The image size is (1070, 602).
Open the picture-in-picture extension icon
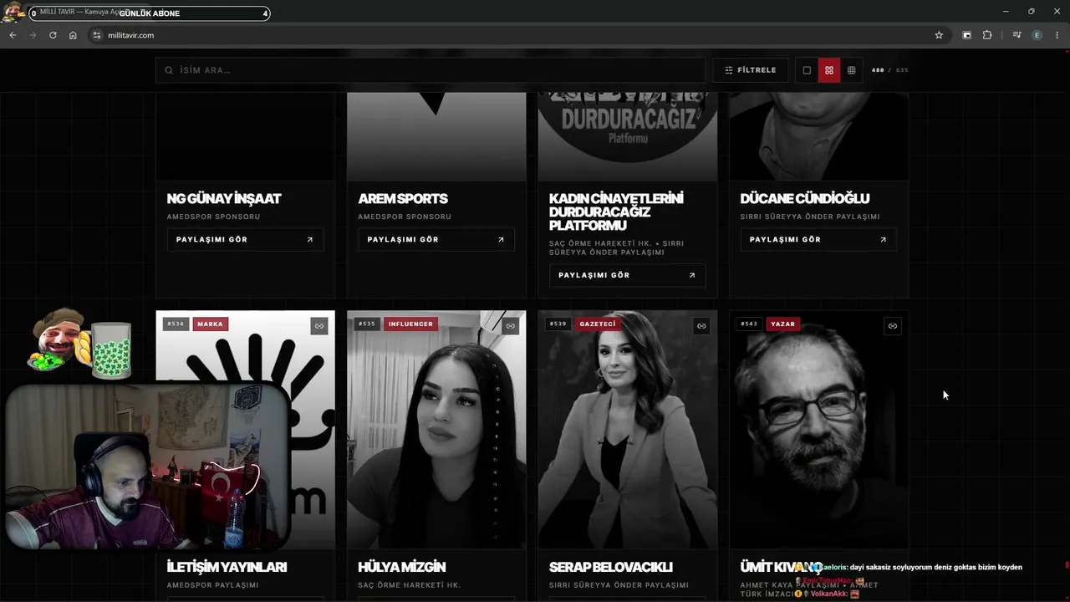(966, 35)
